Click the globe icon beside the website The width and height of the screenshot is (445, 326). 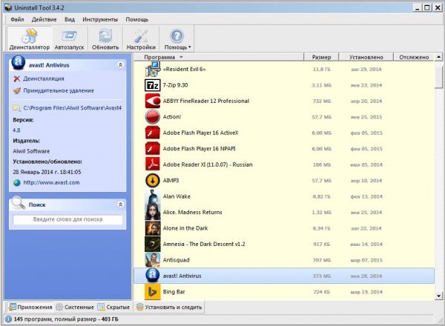pos(17,183)
